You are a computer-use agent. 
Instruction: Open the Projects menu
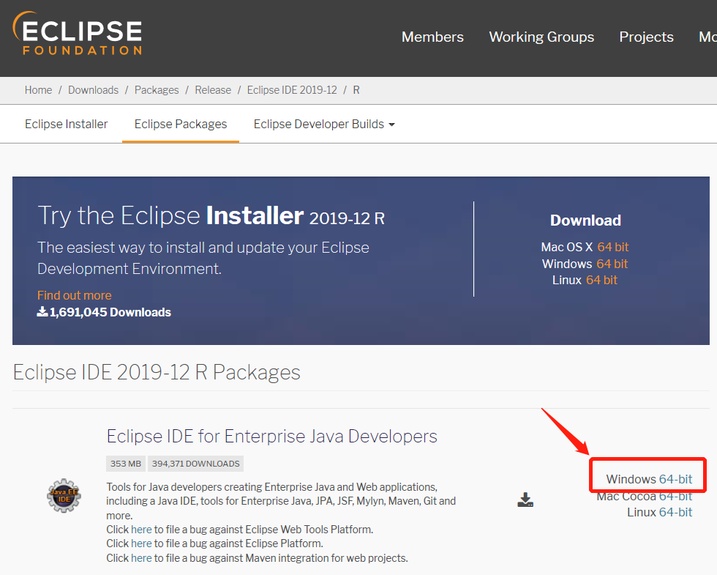click(x=646, y=37)
